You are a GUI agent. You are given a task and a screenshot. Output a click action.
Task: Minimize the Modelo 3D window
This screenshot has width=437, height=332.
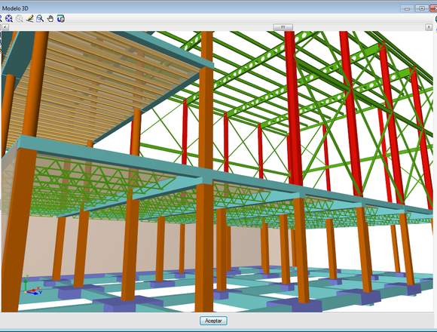point(407,8)
